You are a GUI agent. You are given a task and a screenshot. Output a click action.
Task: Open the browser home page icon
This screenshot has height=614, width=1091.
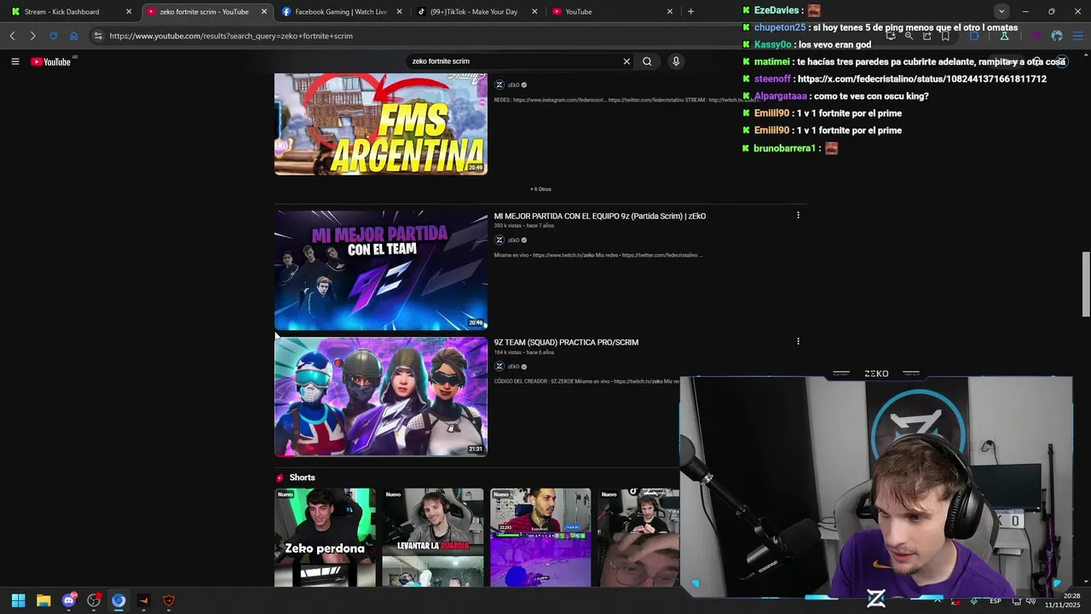coord(73,36)
